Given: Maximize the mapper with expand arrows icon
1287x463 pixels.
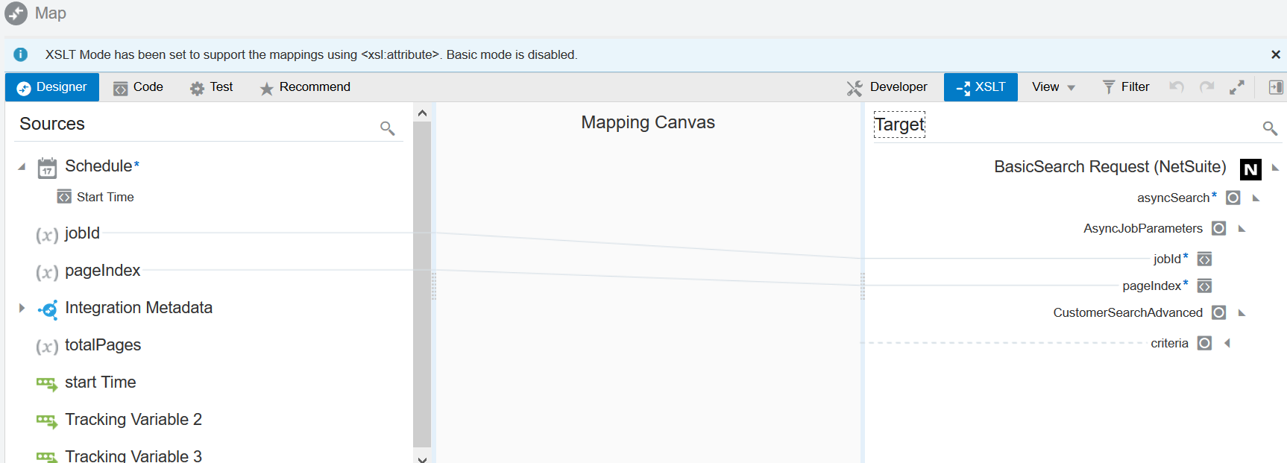Looking at the screenshot, I should click(1237, 87).
